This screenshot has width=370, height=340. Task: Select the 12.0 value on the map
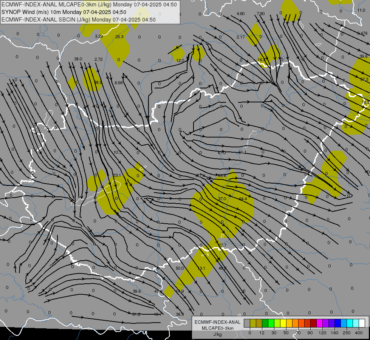(x=180, y=60)
